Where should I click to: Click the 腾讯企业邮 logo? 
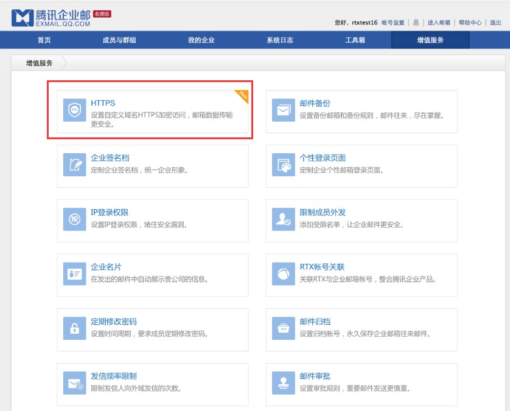(x=51, y=18)
